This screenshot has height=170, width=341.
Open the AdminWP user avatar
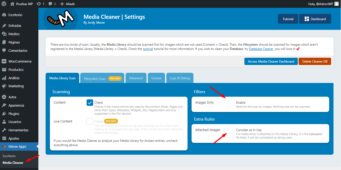tap(336, 4)
